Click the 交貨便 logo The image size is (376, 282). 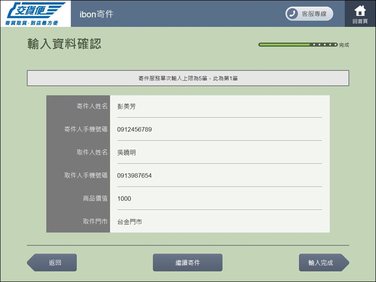pyautogui.click(x=35, y=14)
